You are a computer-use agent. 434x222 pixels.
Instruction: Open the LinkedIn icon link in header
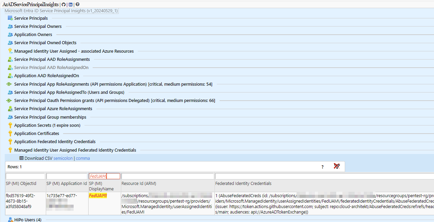coord(70,4)
